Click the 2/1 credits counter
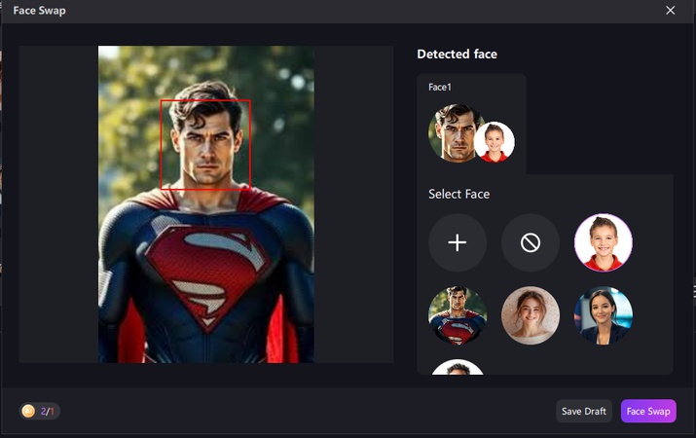 point(47,411)
